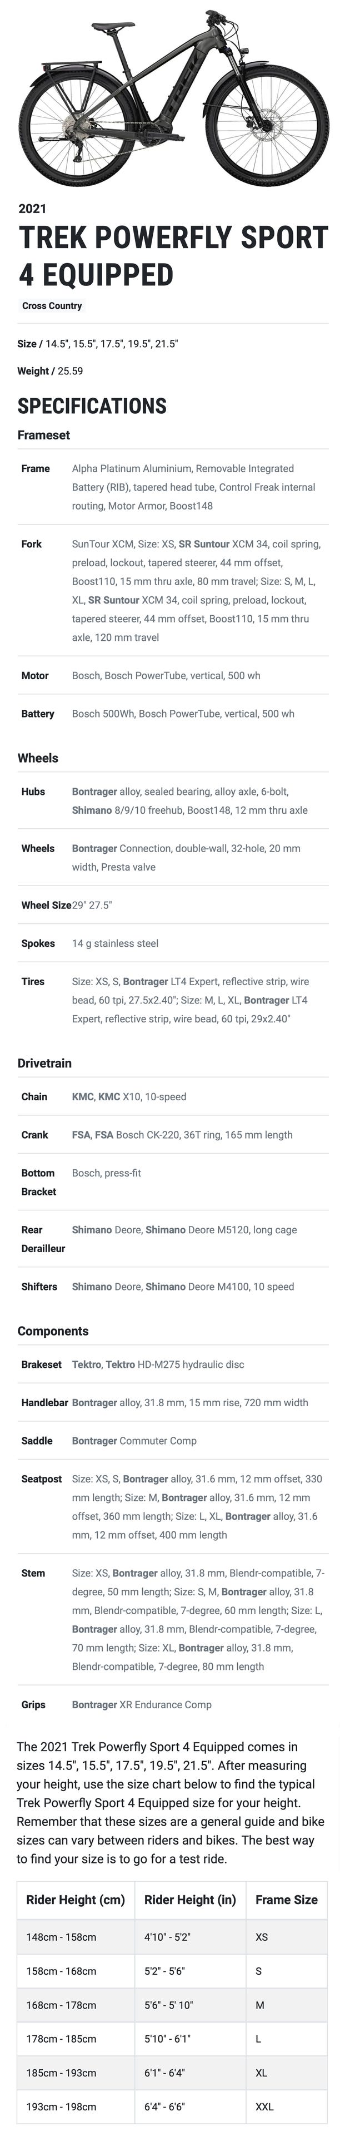340x2136 pixels.
Task: Open the Cross Country category tag
Action: click(52, 306)
